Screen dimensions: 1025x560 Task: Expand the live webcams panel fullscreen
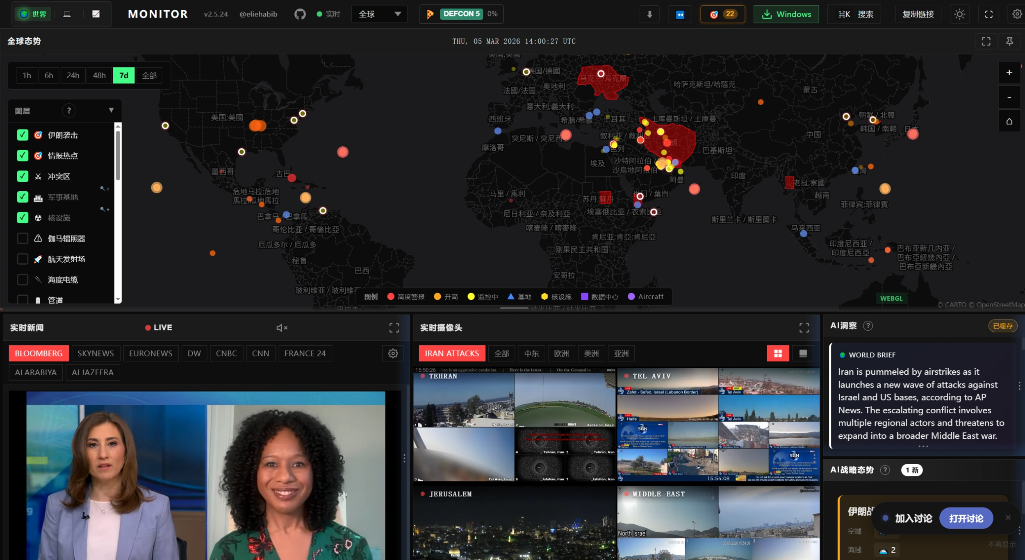[x=804, y=328]
